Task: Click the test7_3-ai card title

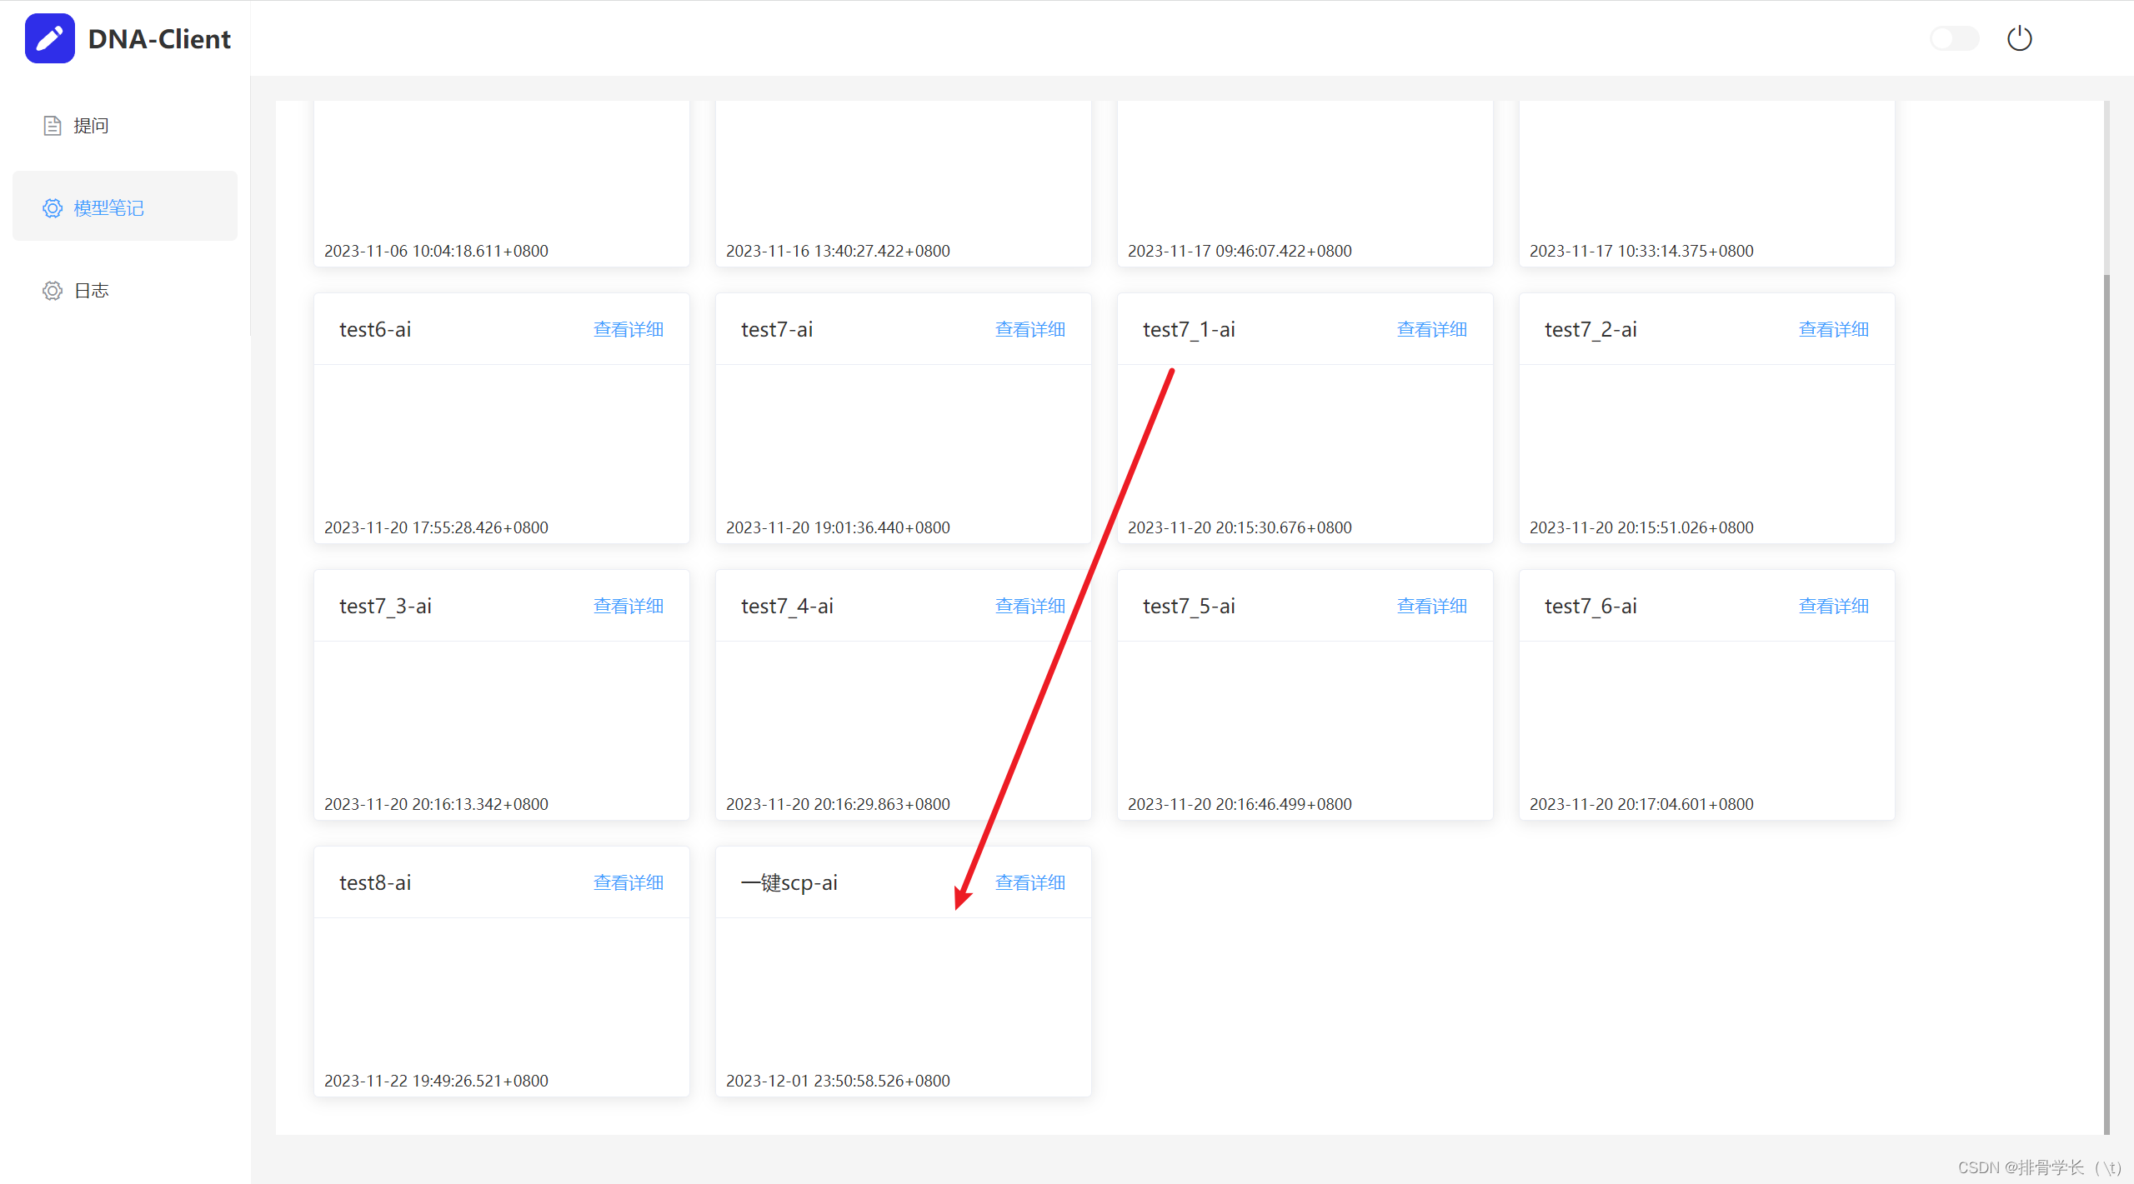Action: point(385,607)
